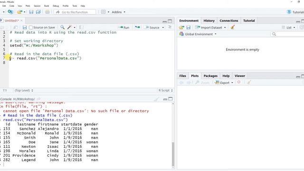Switch to the History tab
Image resolution: width=304 pixels, height=171 pixels.
pos(209,20)
